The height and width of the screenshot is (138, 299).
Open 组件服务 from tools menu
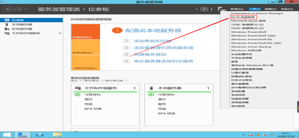point(238,106)
